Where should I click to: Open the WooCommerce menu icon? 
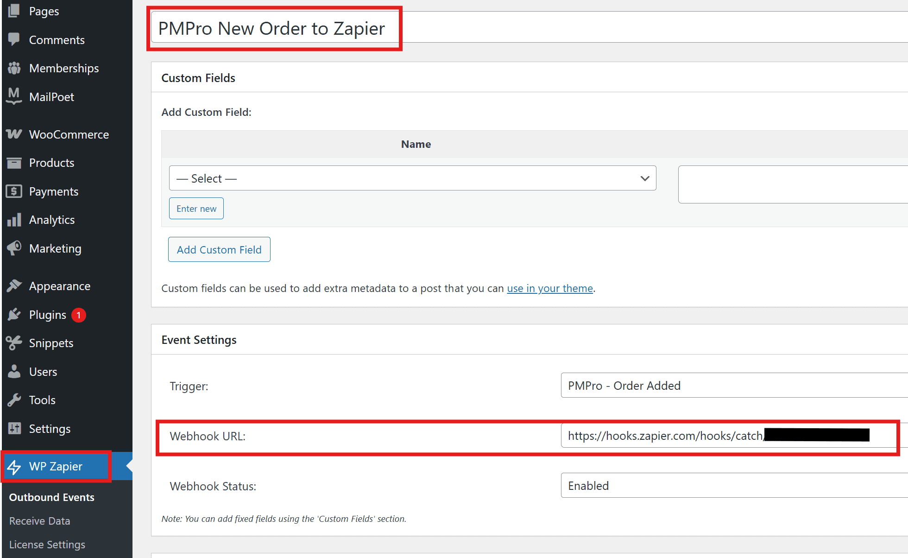point(14,134)
